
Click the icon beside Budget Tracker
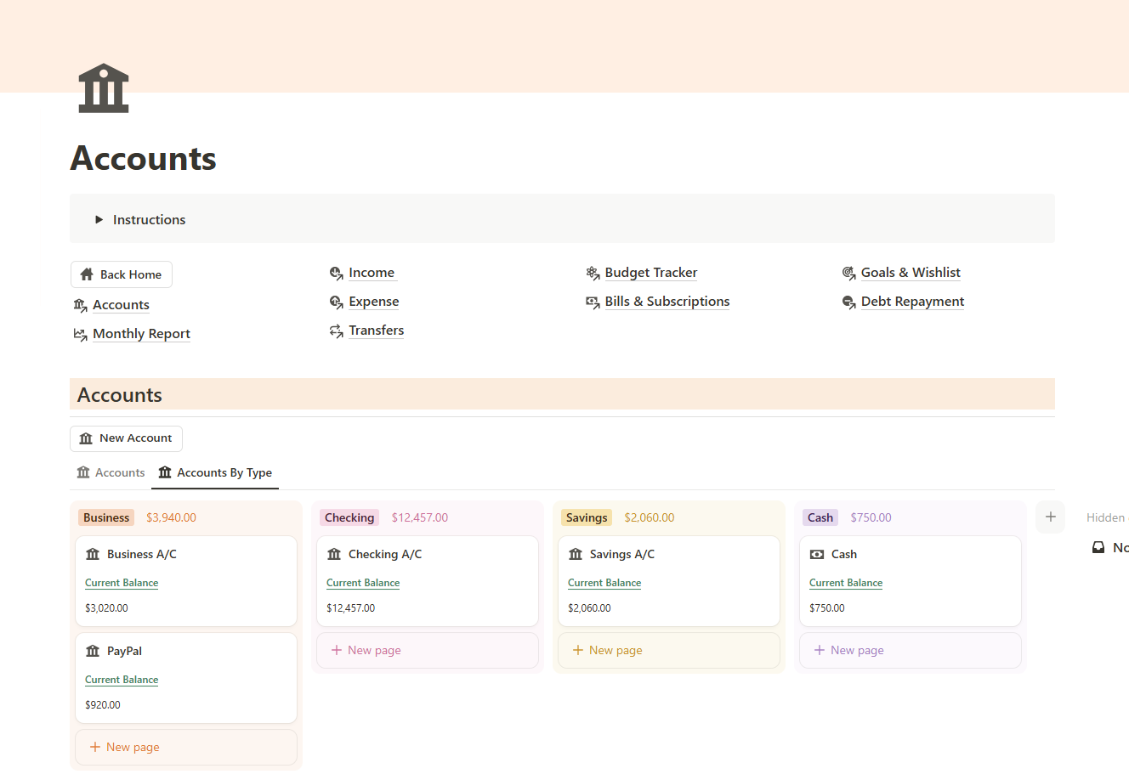click(593, 272)
